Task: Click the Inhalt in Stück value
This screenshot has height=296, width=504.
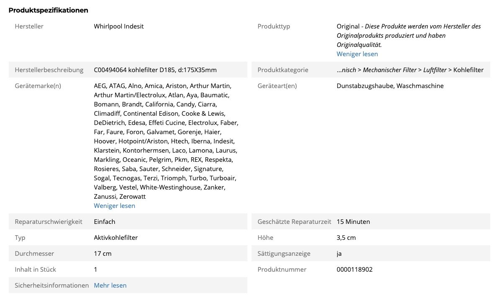Action: click(x=95, y=270)
